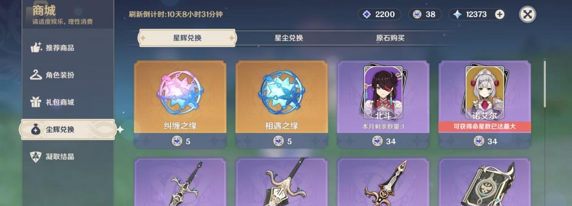
Task: Close the shop with X button
Action: coord(528,14)
